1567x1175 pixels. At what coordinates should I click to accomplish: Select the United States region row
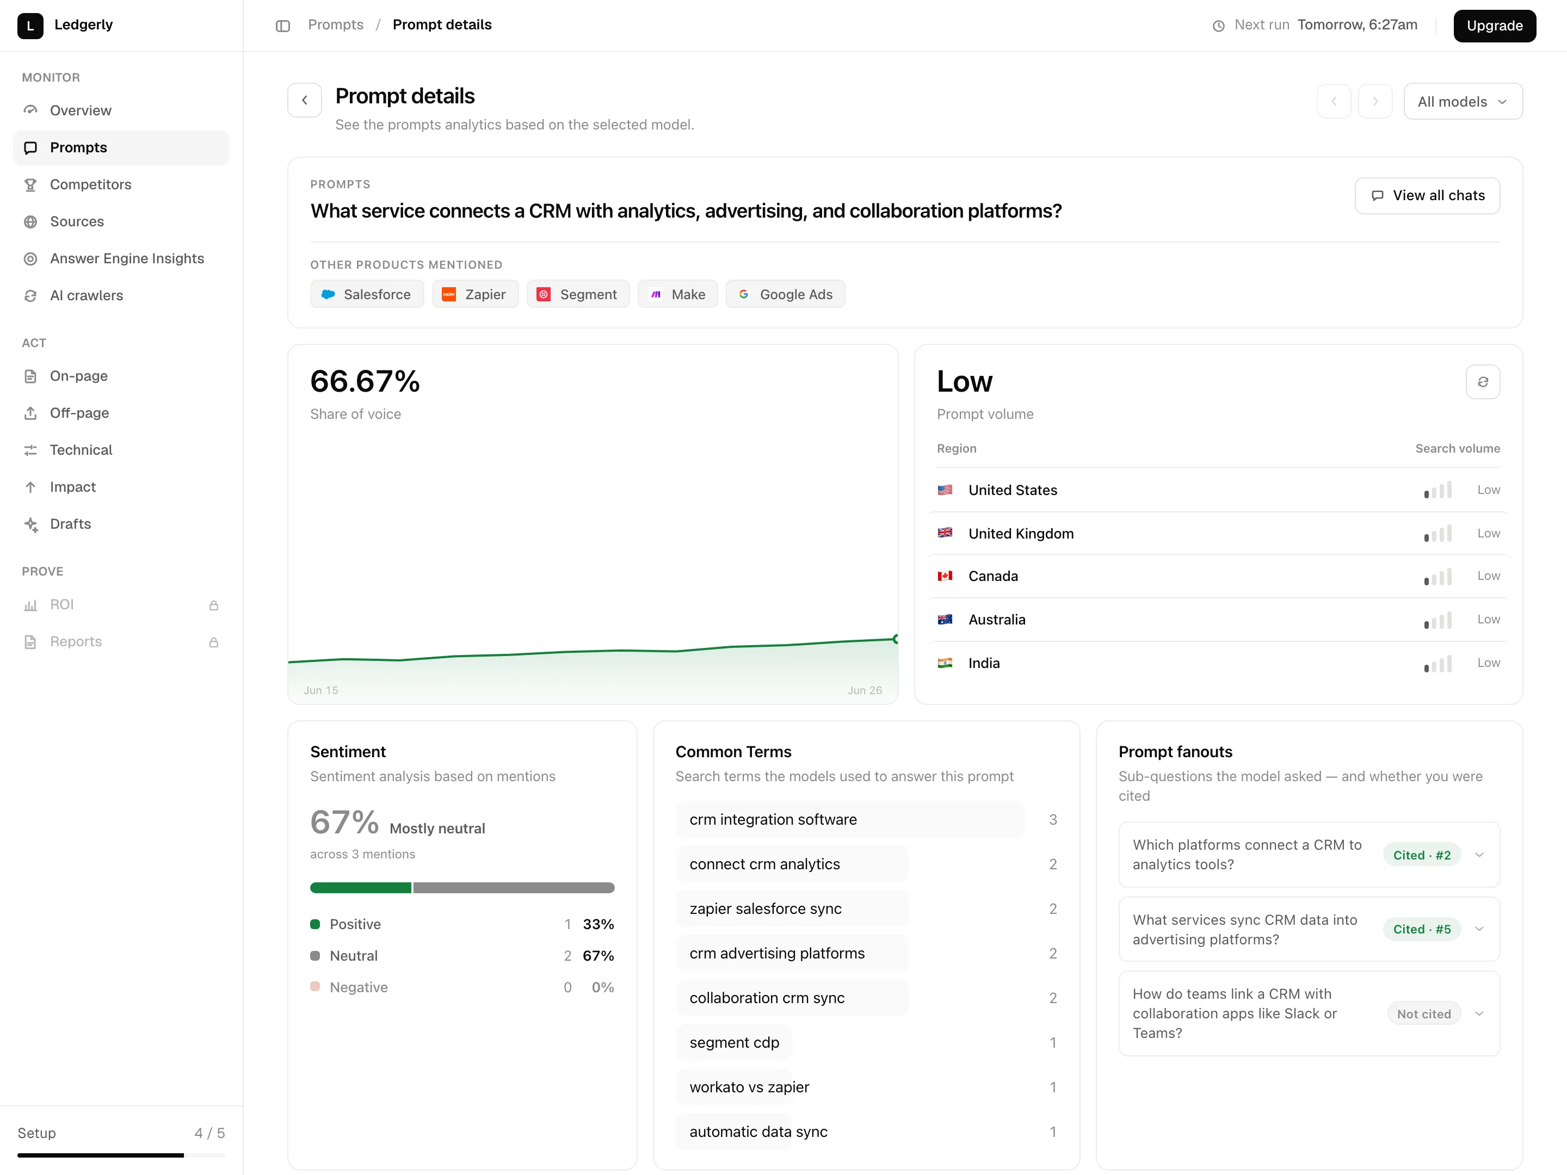[1218, 490]
